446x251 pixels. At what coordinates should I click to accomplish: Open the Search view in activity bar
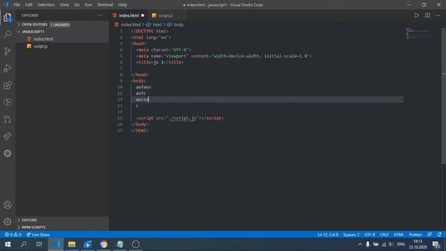coord(8,34)
